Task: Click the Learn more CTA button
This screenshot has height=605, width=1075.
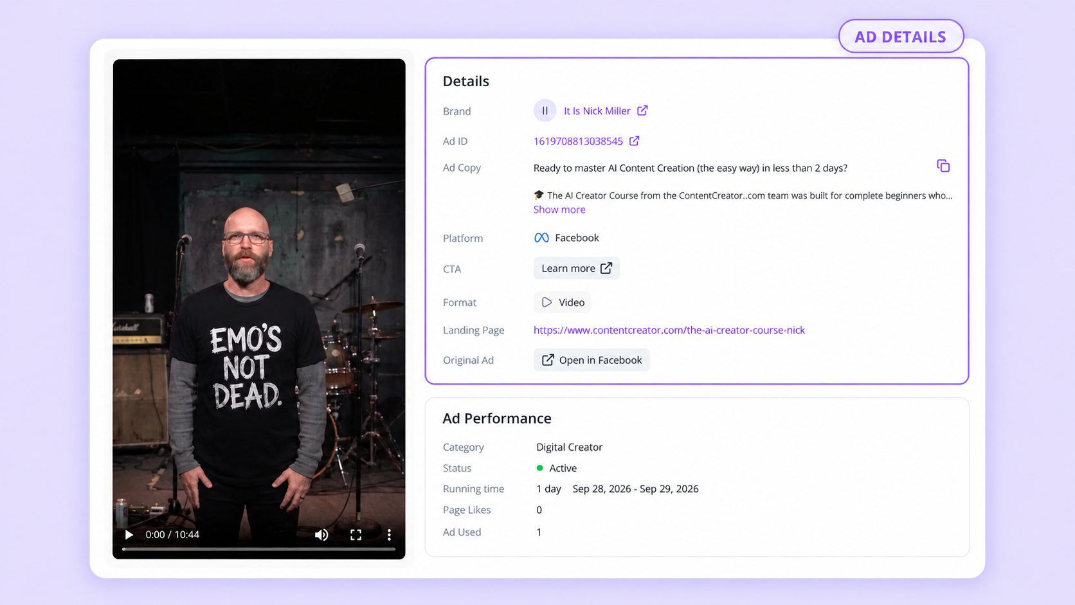Action: coord(577,268)
